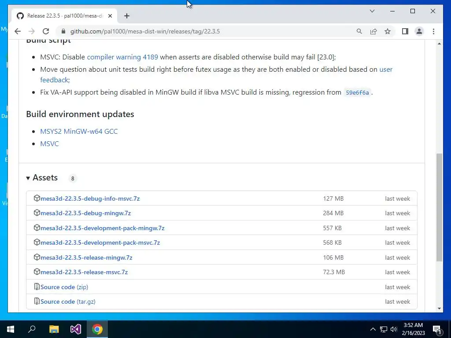Share this page via share icon

(x=373, y=31)
